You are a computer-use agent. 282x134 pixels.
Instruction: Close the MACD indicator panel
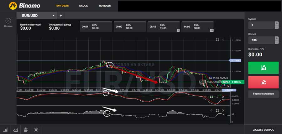pyautogui.click(x=223, y=97)
